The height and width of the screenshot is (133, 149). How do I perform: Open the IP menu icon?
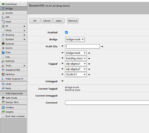click(x=3, y=26)
